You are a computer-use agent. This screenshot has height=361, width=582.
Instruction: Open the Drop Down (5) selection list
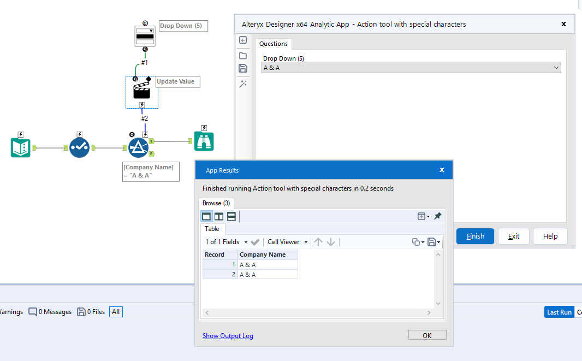pos(556,67)
